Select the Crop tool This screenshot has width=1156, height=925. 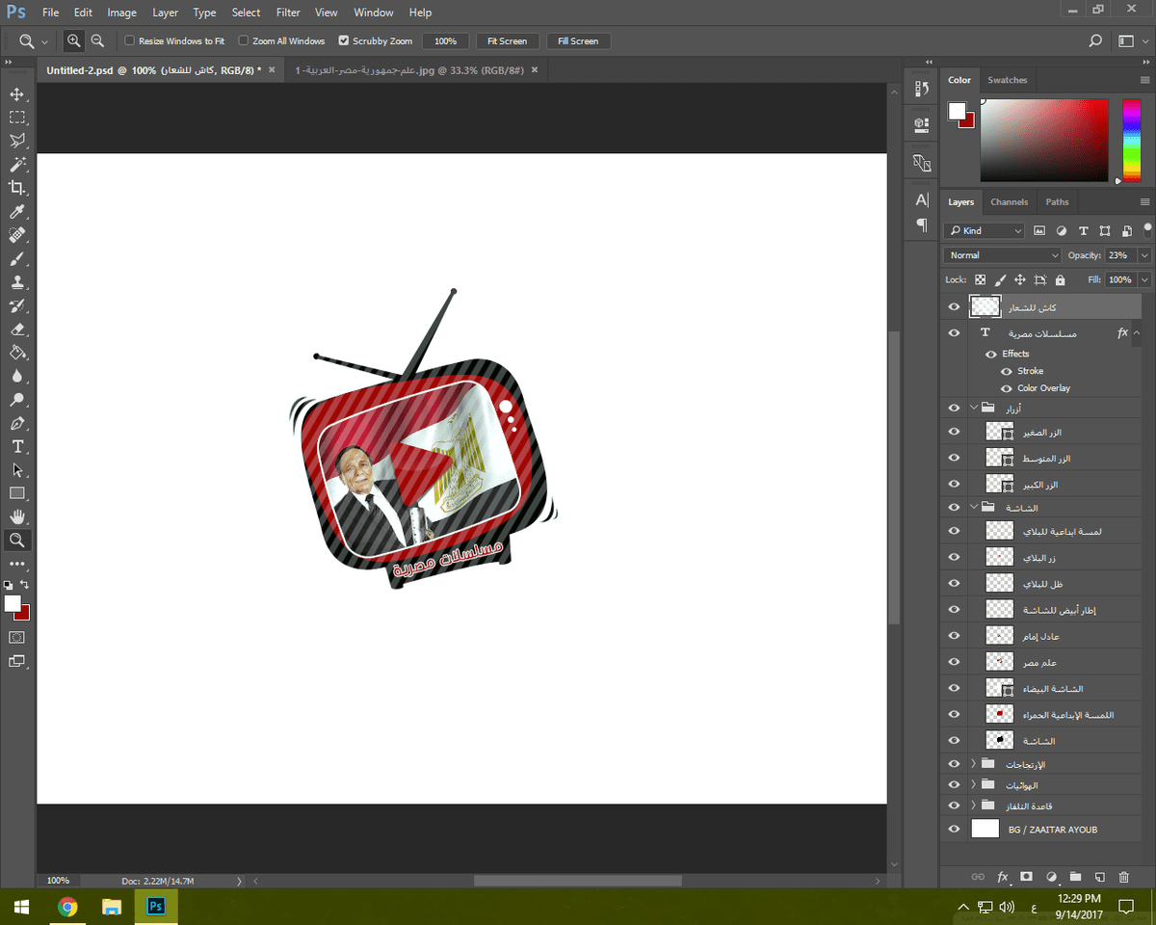(16, 188)
